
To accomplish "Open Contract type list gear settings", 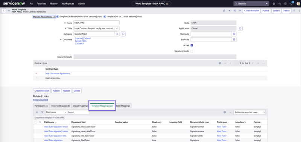I will point(220,63).
